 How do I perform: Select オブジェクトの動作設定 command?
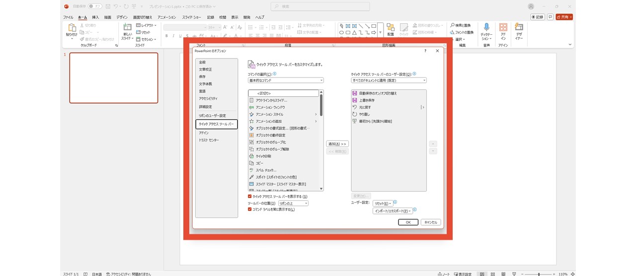point(283,135)
